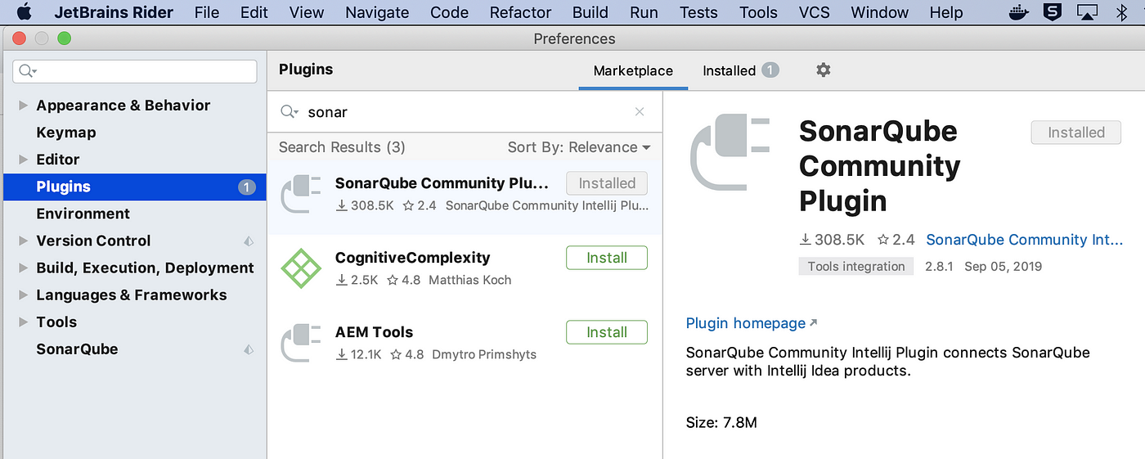Click the Size: 7.8M text
Image resolution: width=1145 pixels, height=459 pixels.
(x=721, y=423)
